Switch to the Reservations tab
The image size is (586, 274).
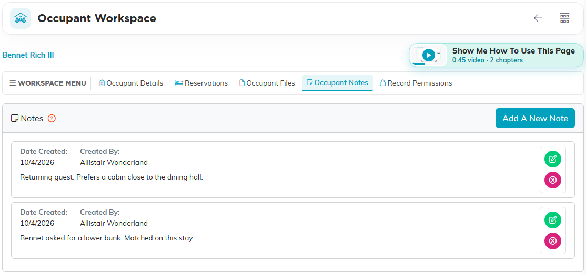pyautogui.click(x=201, y=83)
